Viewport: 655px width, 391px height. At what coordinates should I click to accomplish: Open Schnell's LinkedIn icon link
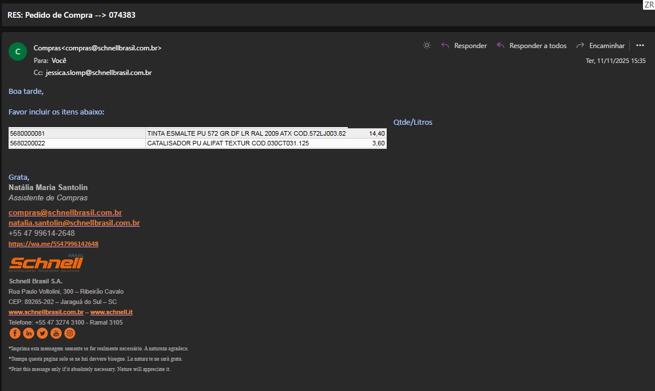click(29, 333)
